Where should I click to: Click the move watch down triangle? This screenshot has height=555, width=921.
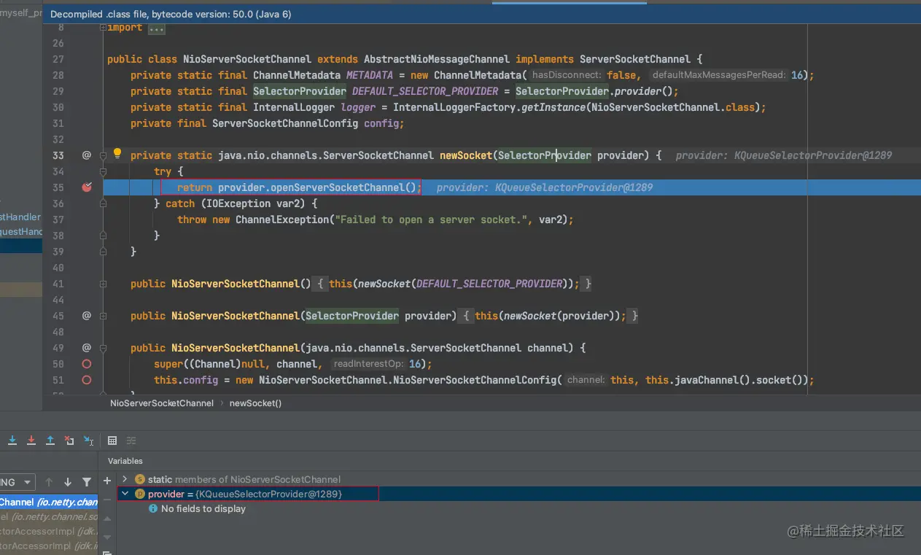tap(107, 537)
